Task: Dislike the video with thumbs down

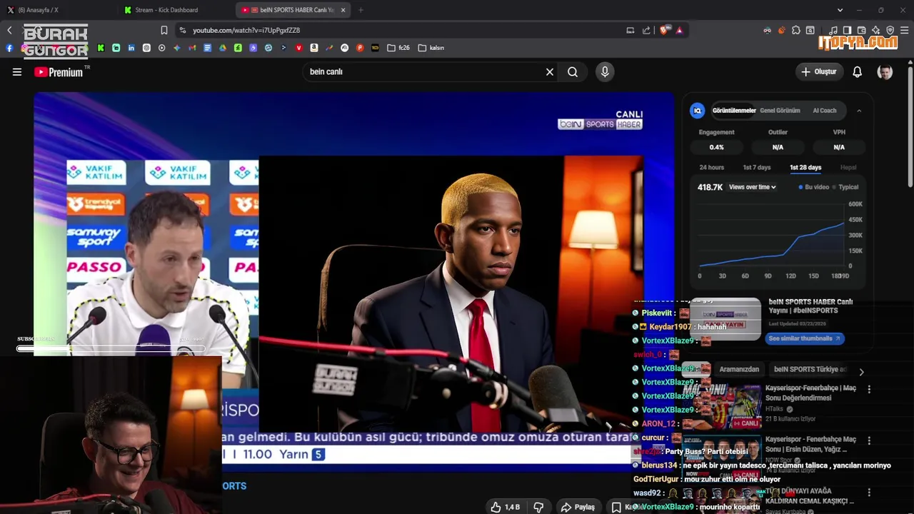Action: coord(539,507)
